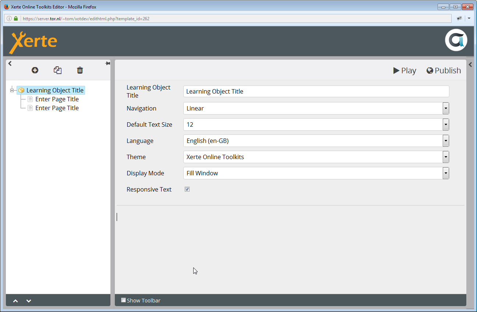This screenshot has width=477, height=312.
Task: Play the learning object
Action: click(x=404, y=70)
